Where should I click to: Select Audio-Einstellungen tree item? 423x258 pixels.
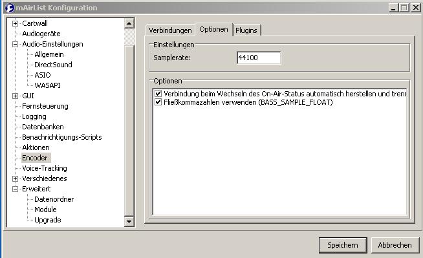point(52,44)
